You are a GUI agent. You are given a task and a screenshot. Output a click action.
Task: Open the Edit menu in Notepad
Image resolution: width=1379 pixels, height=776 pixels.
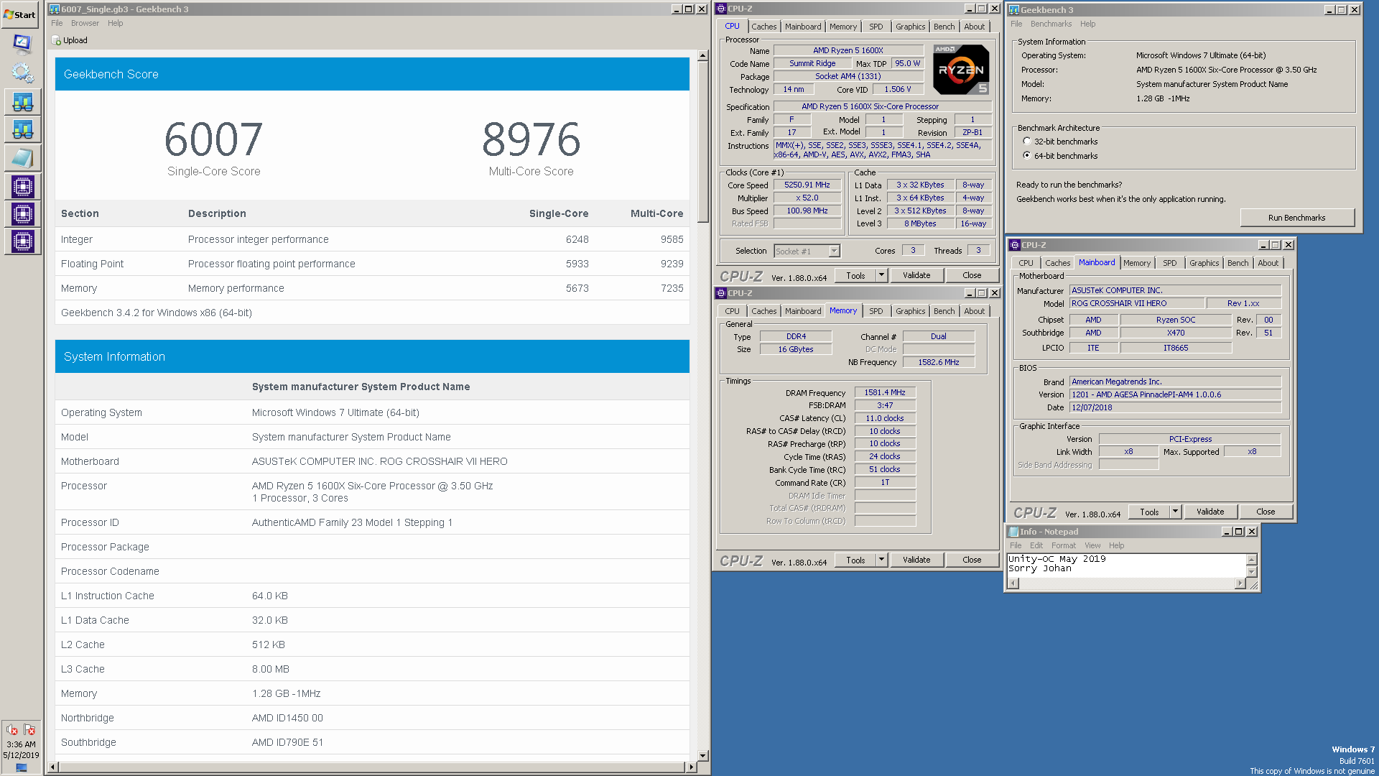click(x=1036, y=546)
